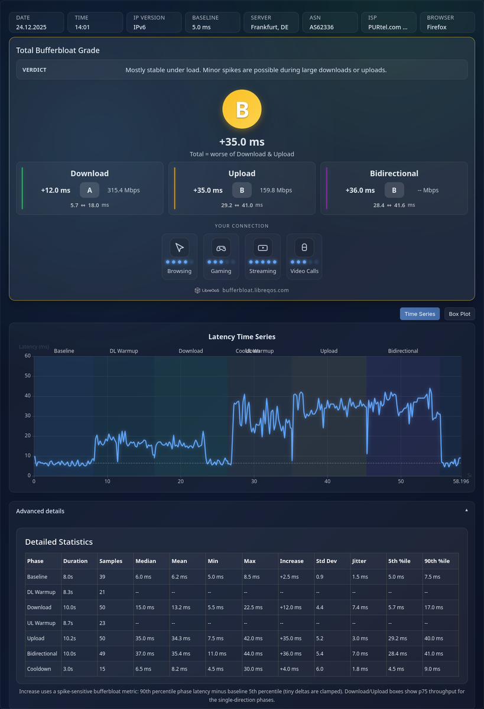Screen dimensions: 484x709
Task: Click the Upload card
Action: coord(242,188)
